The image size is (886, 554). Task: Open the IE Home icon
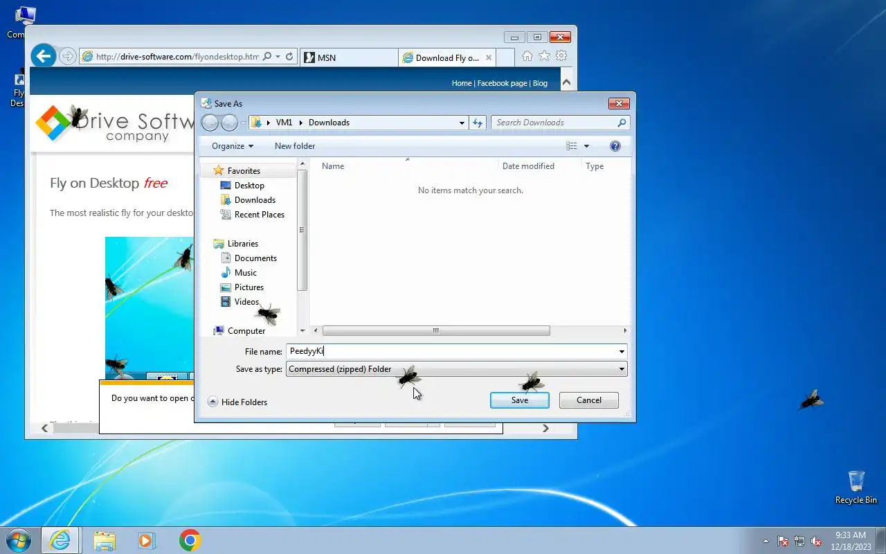point(527,56)
